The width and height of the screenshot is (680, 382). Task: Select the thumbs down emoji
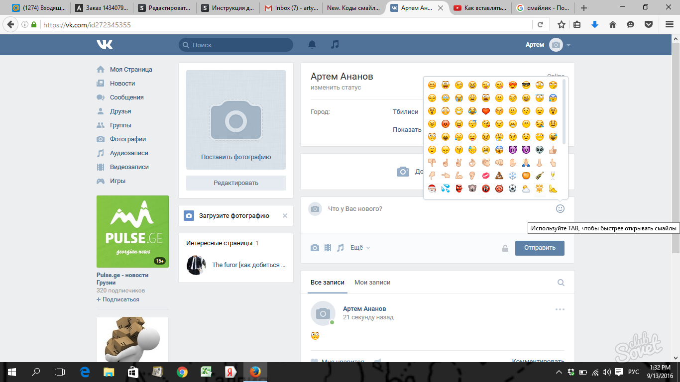coord(432,163)
